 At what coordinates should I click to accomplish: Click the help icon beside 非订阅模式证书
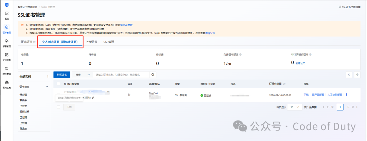tap(310, 54)
